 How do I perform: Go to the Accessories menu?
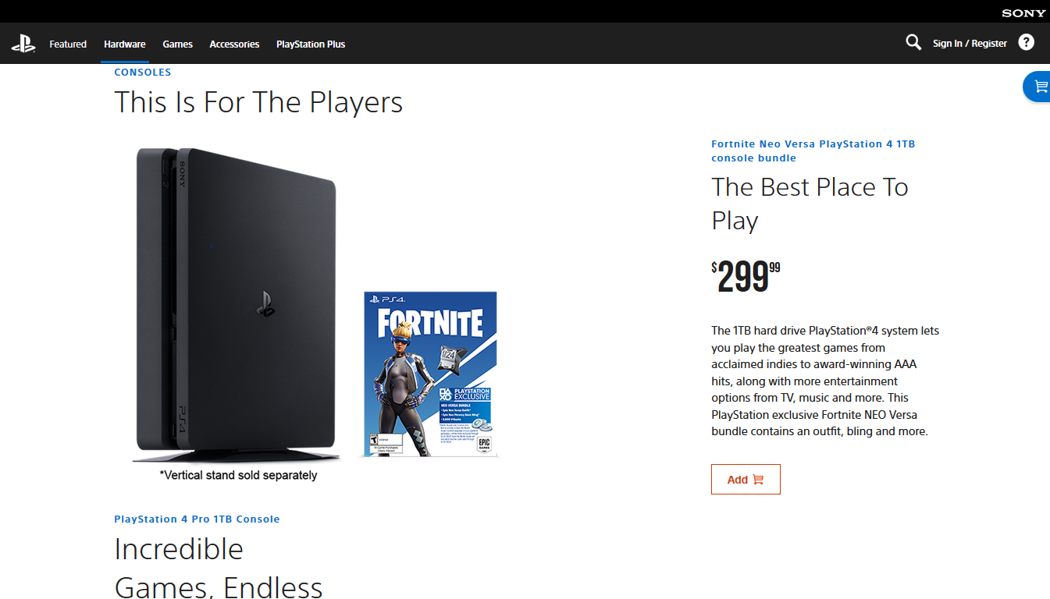click(x=234, y=44)
